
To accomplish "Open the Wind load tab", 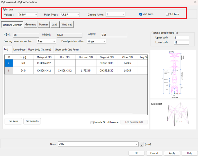I will pos(67,25).
